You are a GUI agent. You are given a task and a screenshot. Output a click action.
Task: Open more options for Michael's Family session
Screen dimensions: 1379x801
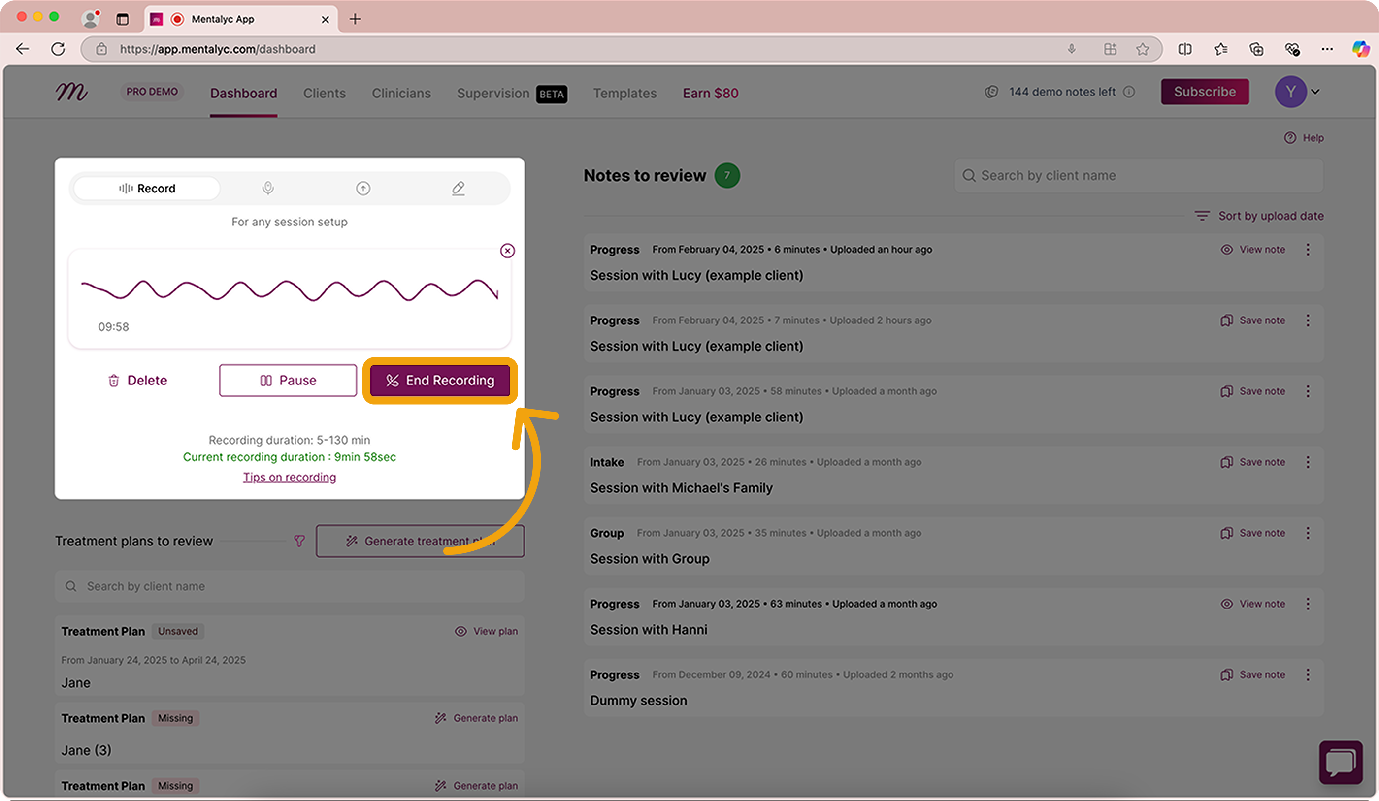click(1308, 462)
